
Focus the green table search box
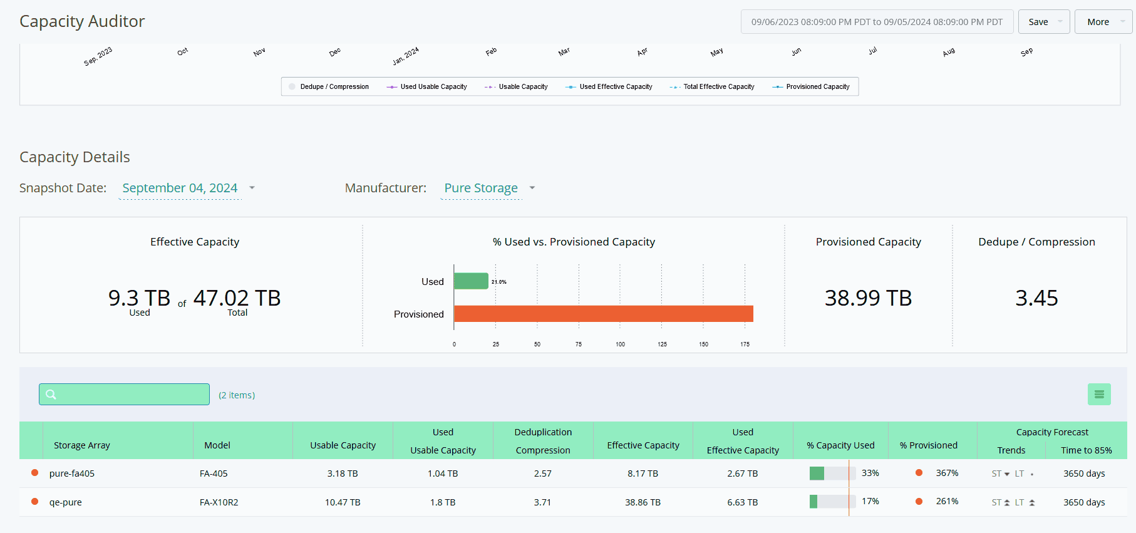tap(124, 395)
